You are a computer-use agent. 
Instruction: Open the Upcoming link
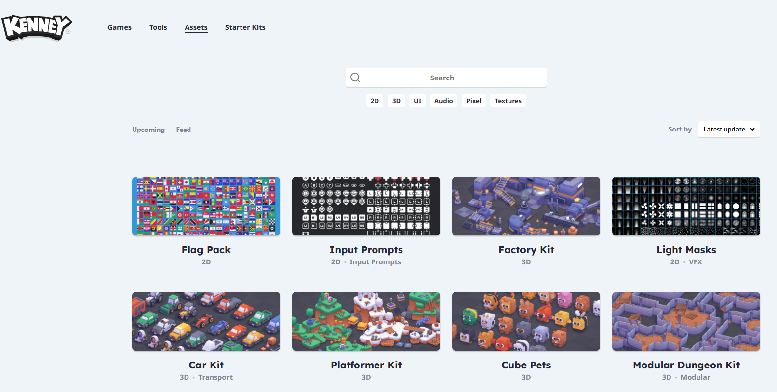point(148,130)
